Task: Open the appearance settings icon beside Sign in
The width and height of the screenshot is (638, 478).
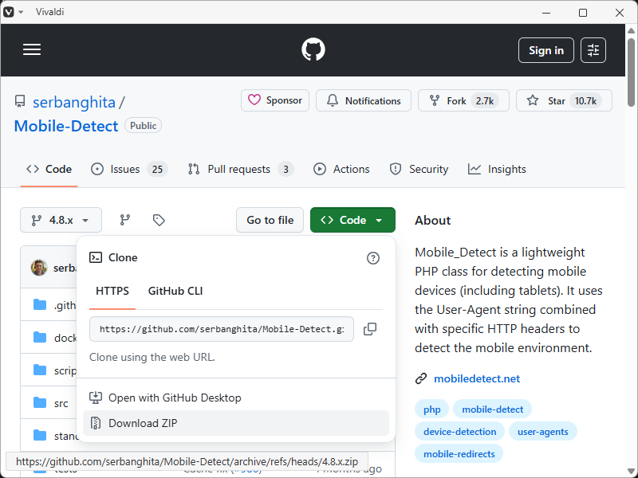Action: 593,50
